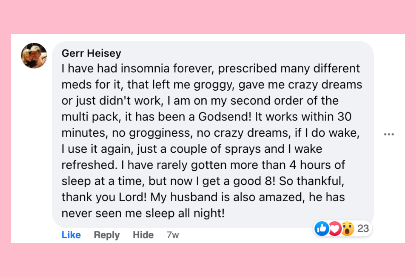Open the 7w timestamp link

click(173, 235)
